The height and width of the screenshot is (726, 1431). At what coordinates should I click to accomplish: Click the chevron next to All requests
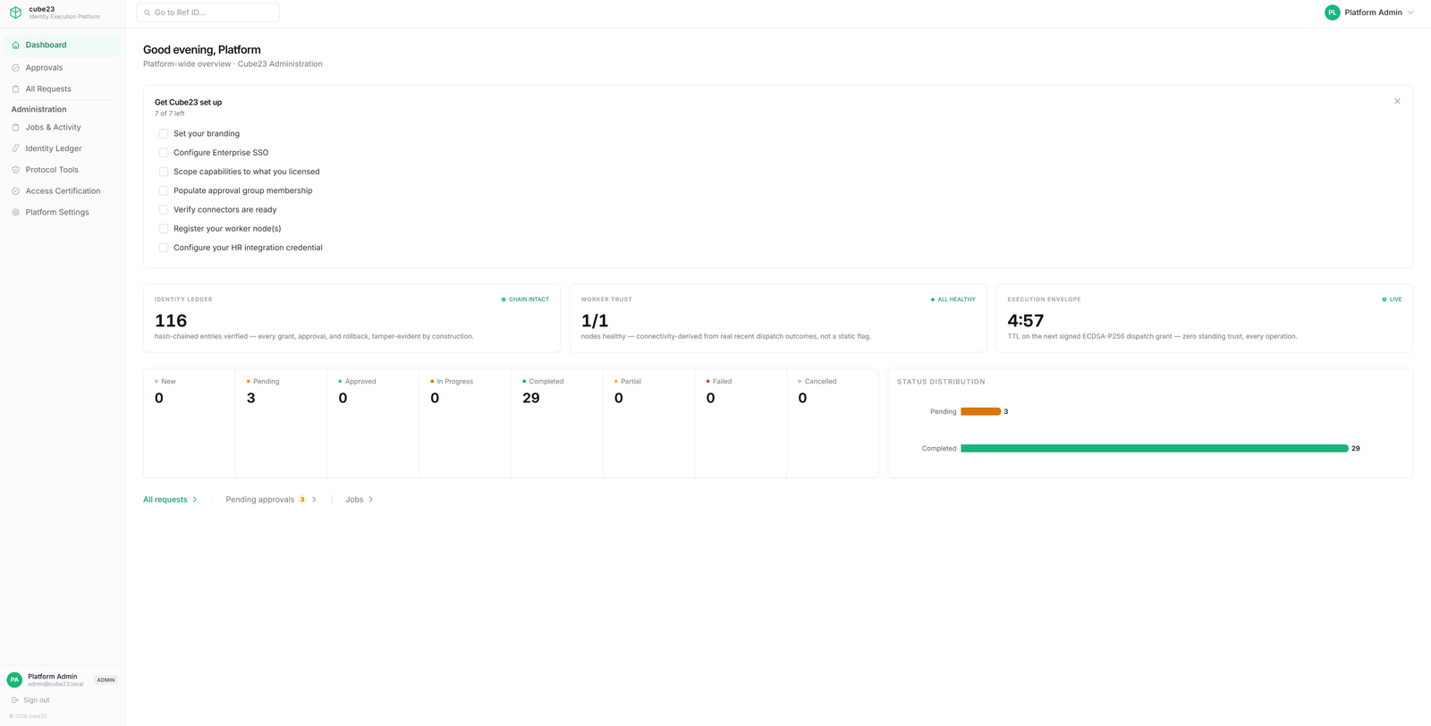(195, 500)
